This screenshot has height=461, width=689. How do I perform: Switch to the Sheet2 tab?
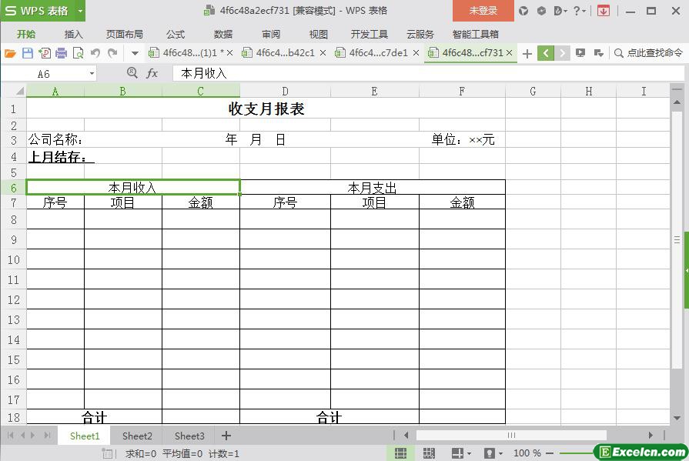[x=137, y=436]
